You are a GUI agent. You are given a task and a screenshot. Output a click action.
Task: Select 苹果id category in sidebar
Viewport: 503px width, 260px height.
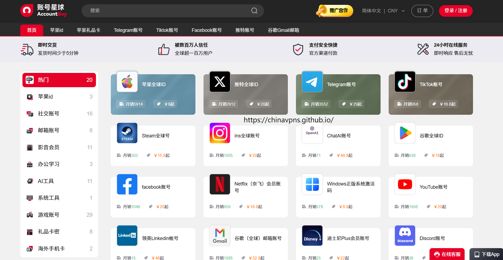tap(59, 97)
